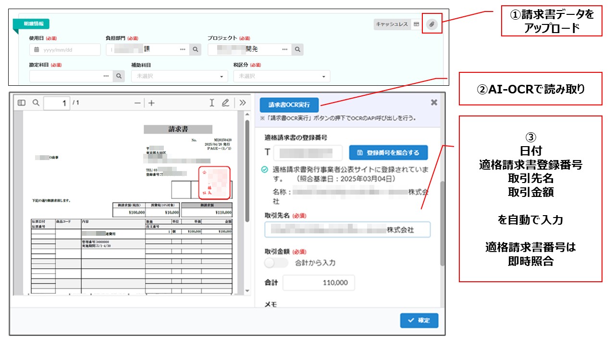Toggle the 合計から入力 switch
The height and width of the screenshot is (345, 615).
(x=276, y=263)
